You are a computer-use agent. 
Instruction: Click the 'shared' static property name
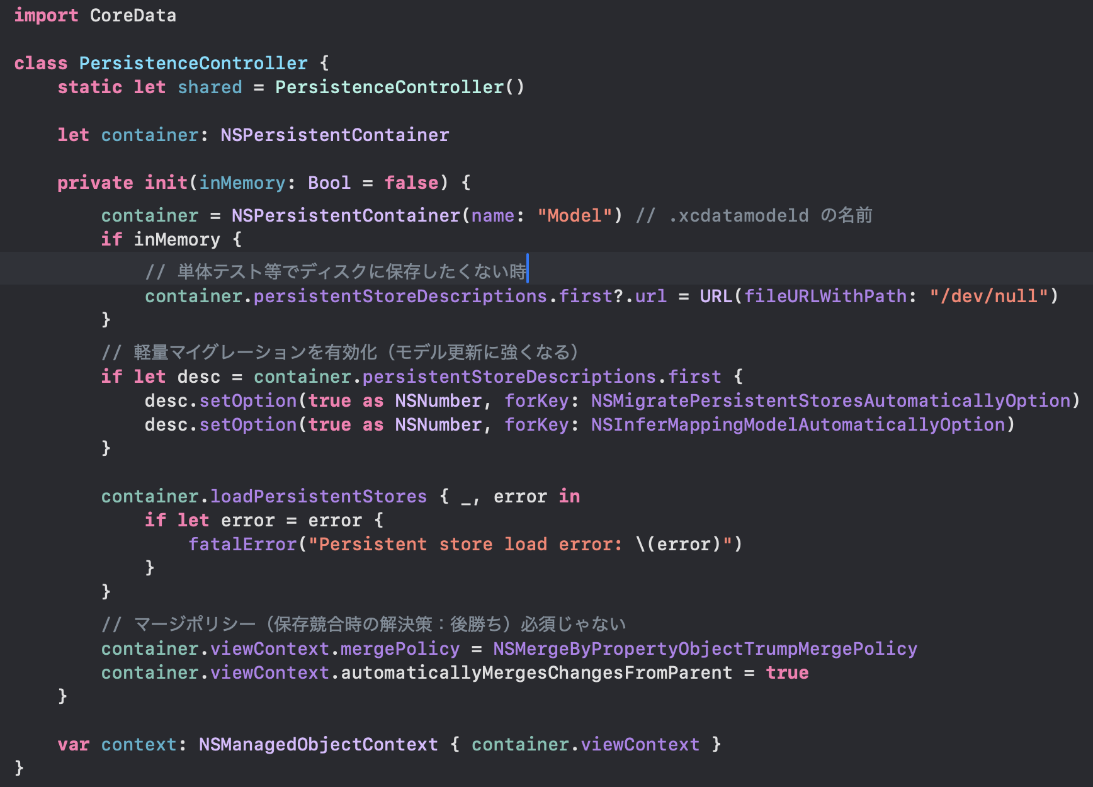(x=210, y=87)
